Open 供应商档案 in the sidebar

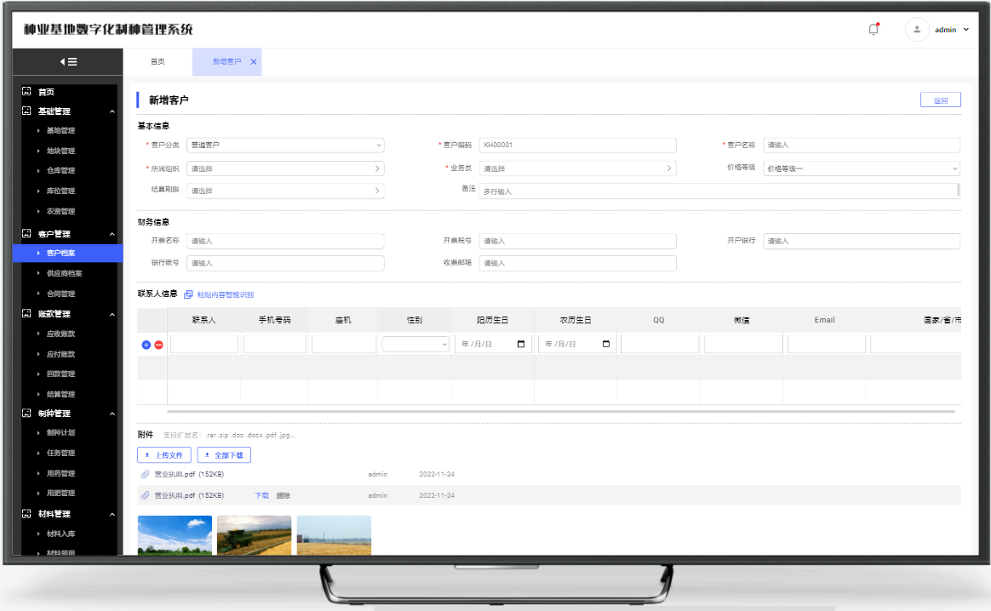pyautogui.click(x=65, y=273)
